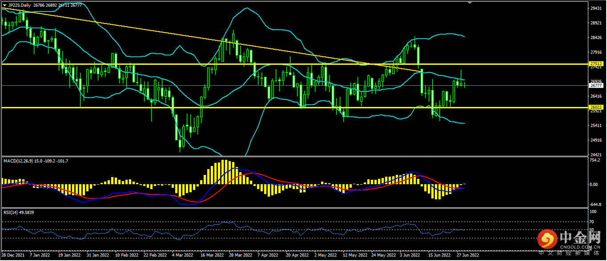Click the 16 Mar 2022 date label
The height and width of the screenshot is (261, 607).
(212, 256)
